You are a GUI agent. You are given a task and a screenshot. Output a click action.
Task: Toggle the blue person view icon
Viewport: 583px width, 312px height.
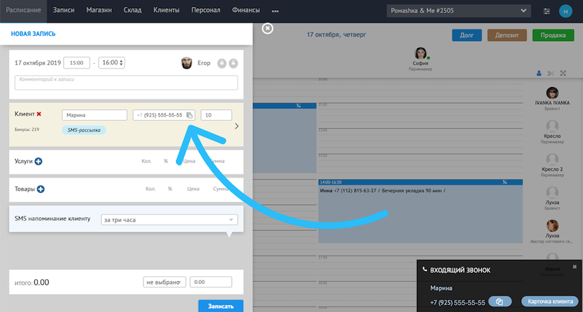538,73
